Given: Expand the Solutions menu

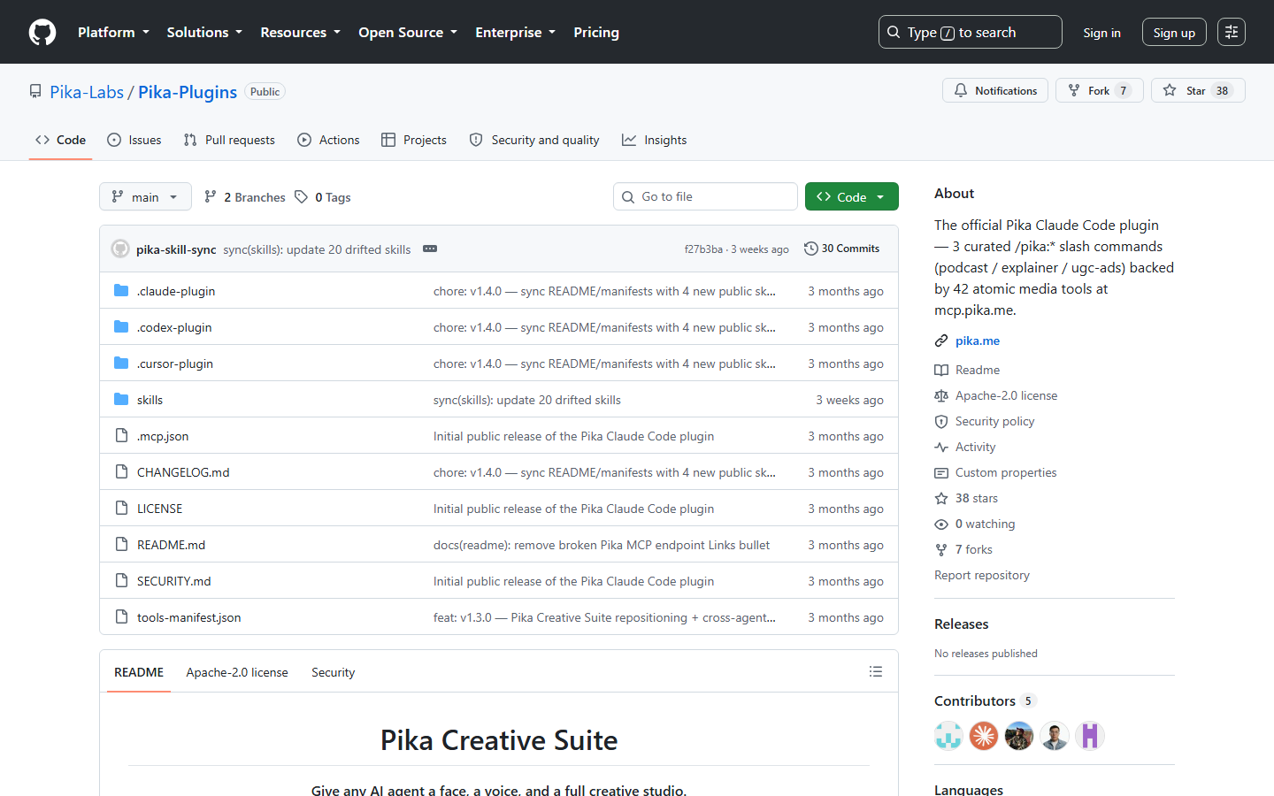Looking at the screenshot, I should (204, 32).
